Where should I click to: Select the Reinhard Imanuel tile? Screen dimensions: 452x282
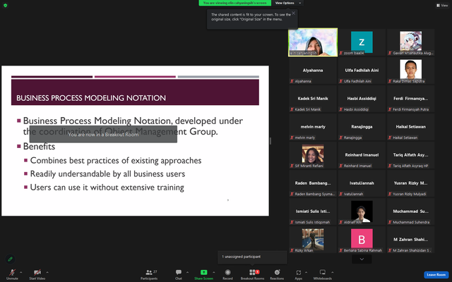tap(362, 155)
